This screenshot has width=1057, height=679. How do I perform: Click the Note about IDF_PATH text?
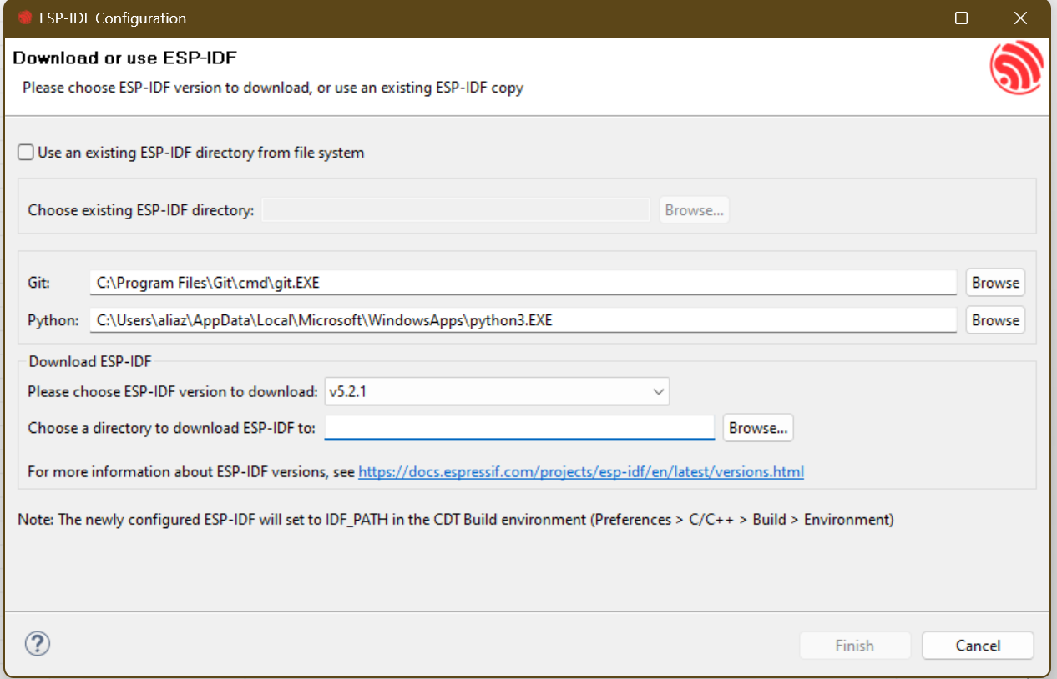pyautogui.click(x=456, y=520)
